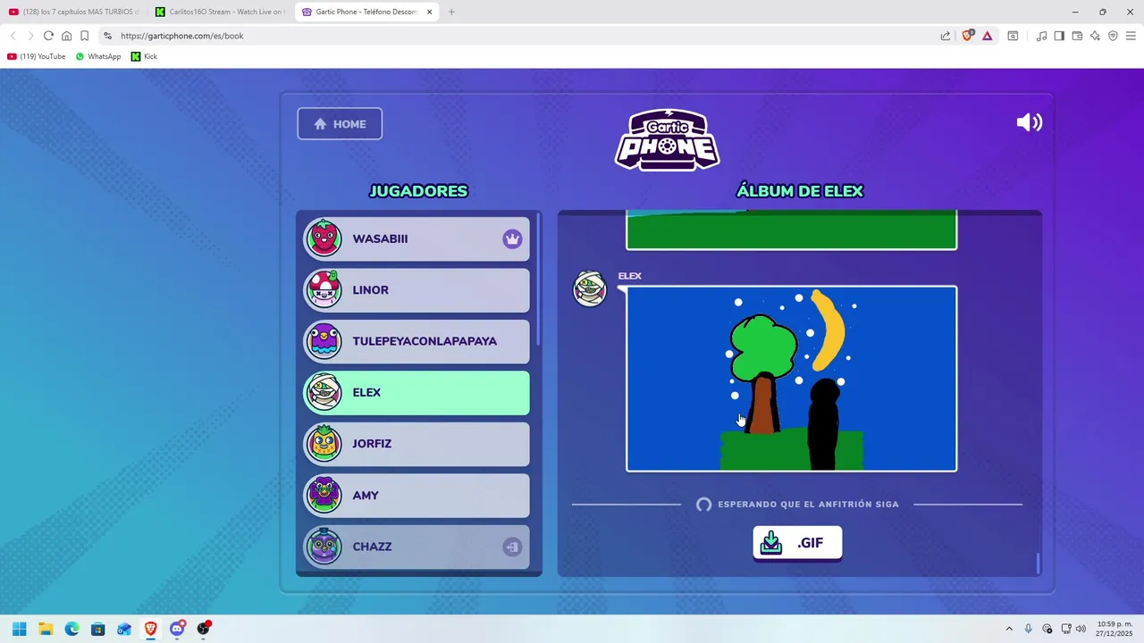This screenshot has height=643, width=1144.
Task: Open the Brave Wallet icon
Action: click(1077, 36)
